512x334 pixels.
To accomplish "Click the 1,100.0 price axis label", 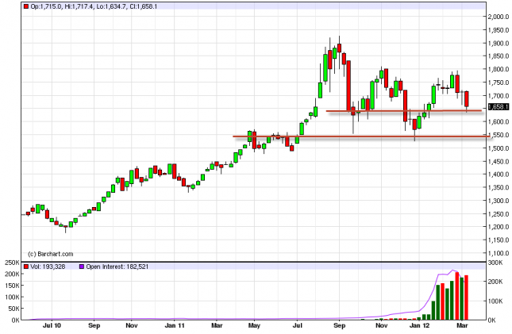I will (499, 253).
